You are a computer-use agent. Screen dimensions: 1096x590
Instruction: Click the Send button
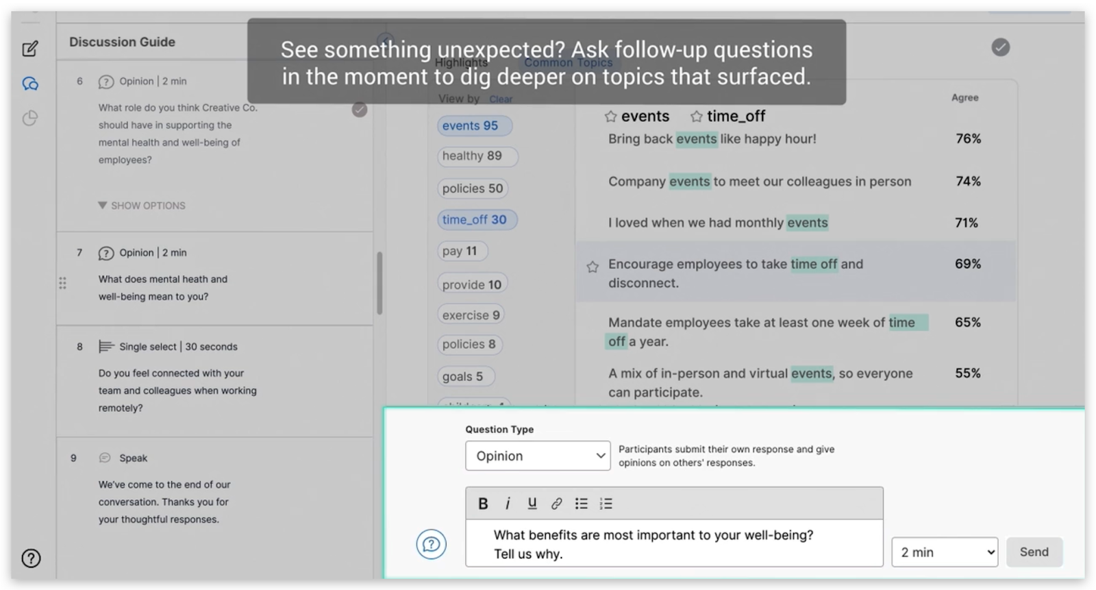click(1034, 552)
